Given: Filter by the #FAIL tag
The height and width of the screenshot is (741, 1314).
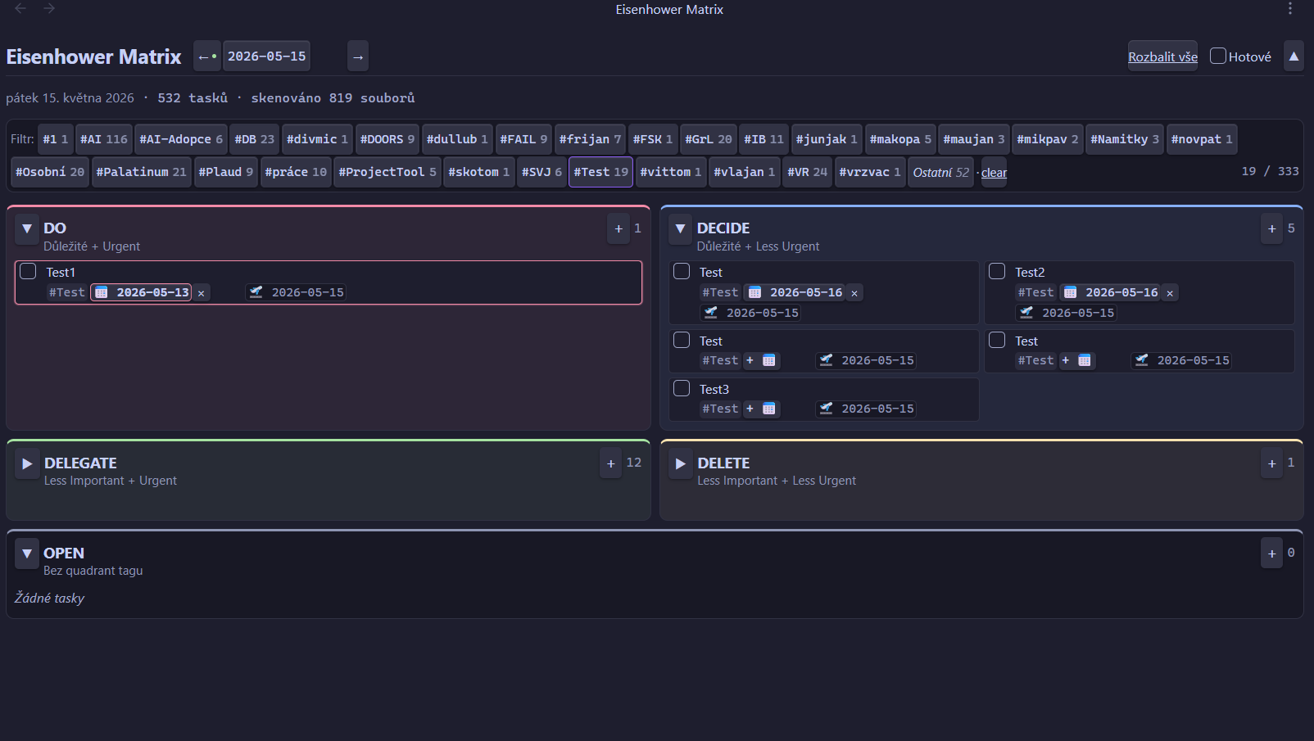Looking at the screenshot, I should (523, 139).
